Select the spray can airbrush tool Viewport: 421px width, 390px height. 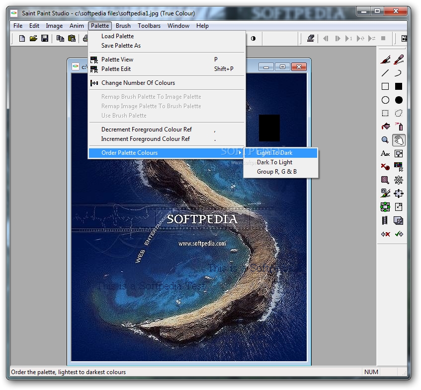(x=399, y=127)
